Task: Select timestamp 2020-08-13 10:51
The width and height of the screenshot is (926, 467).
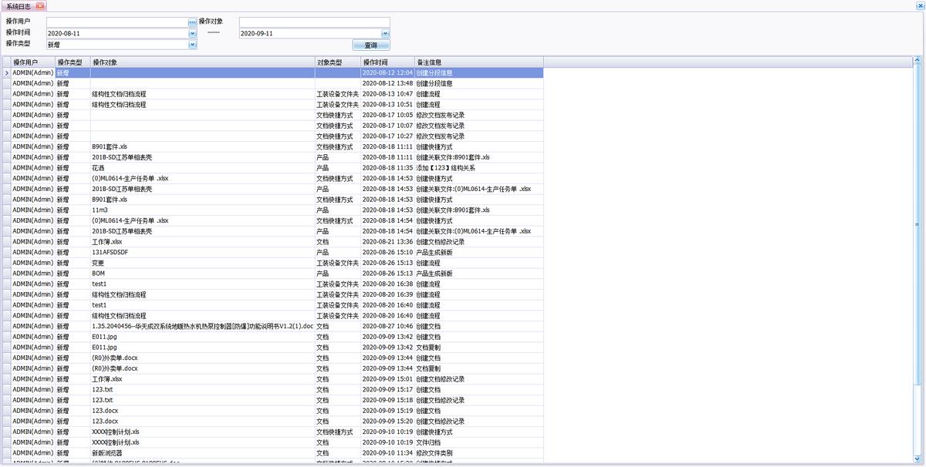Action: click(x=387, y=105)
